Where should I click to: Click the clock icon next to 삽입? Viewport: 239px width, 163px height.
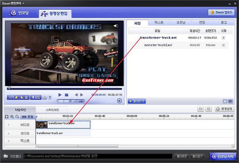44,97
